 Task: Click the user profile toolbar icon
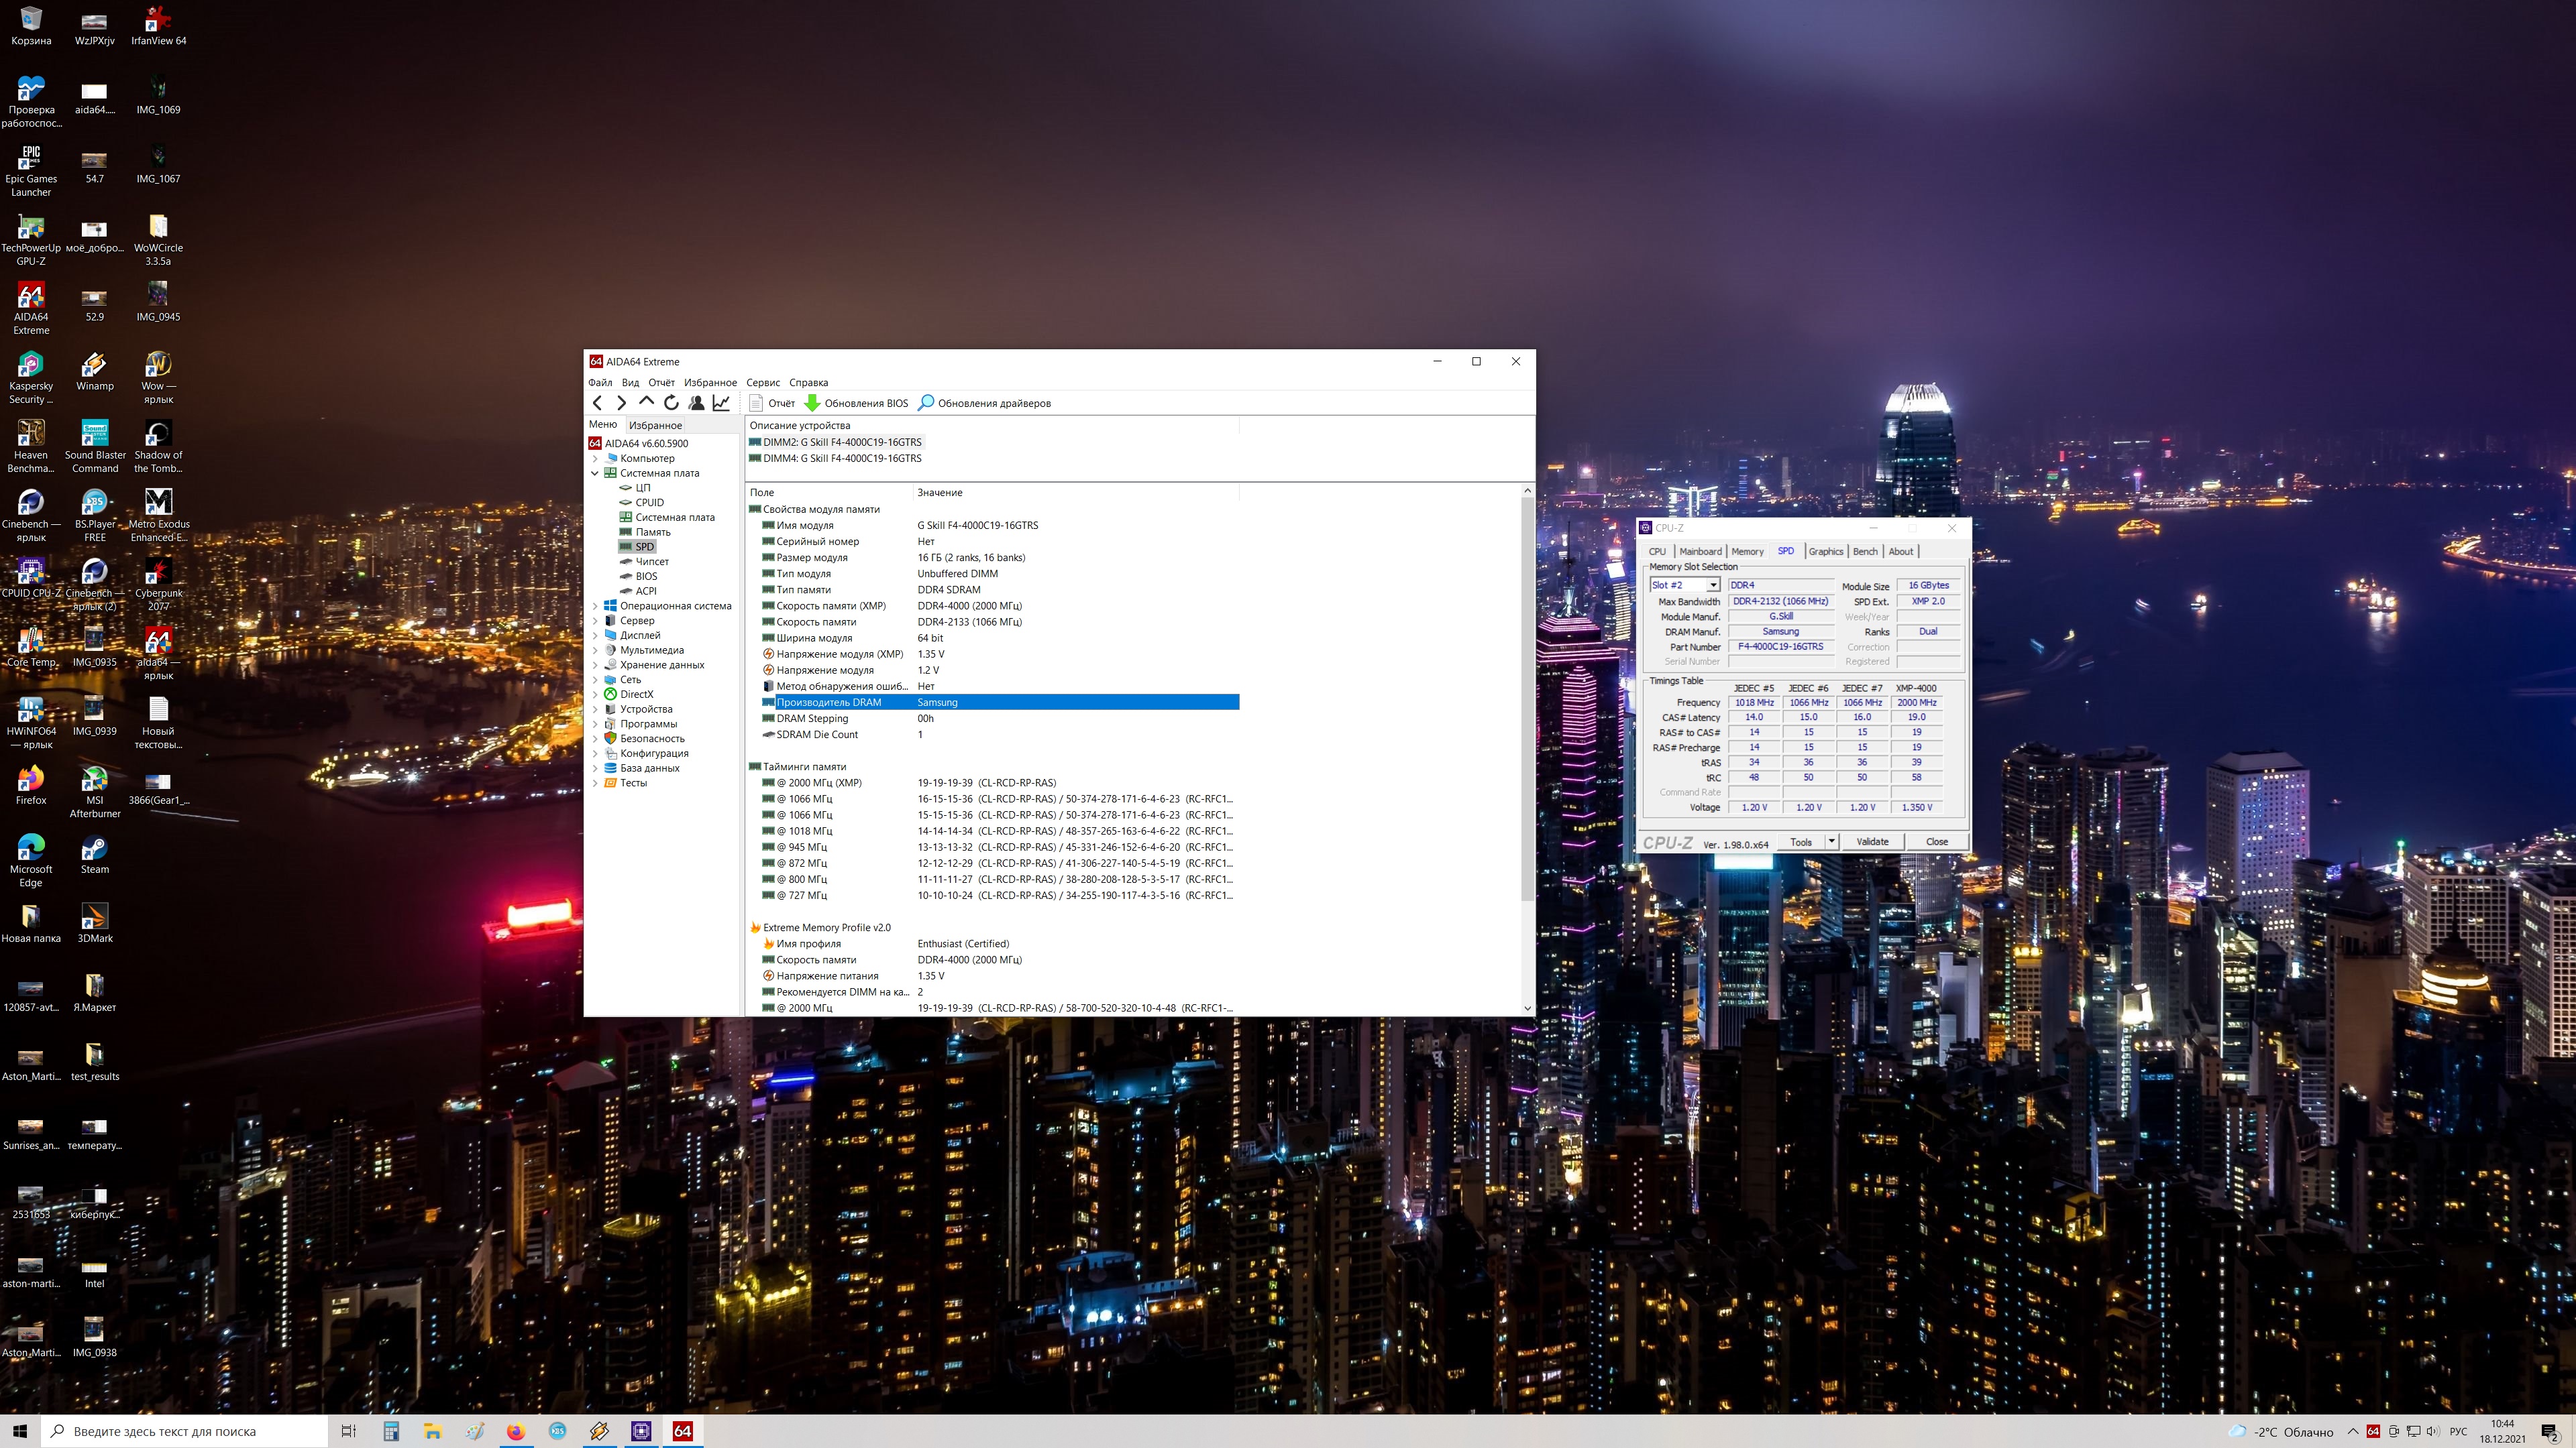(x=696, y=403)
